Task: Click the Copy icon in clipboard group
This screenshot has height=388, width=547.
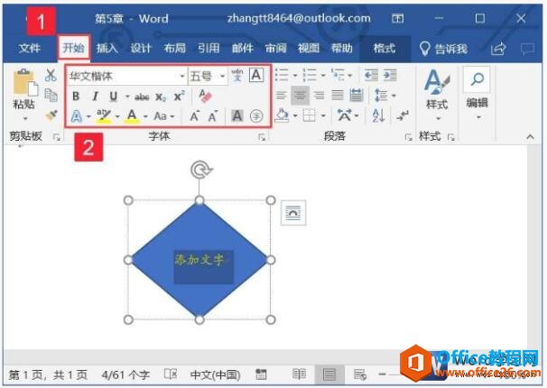Action: [x=51, y=95]
